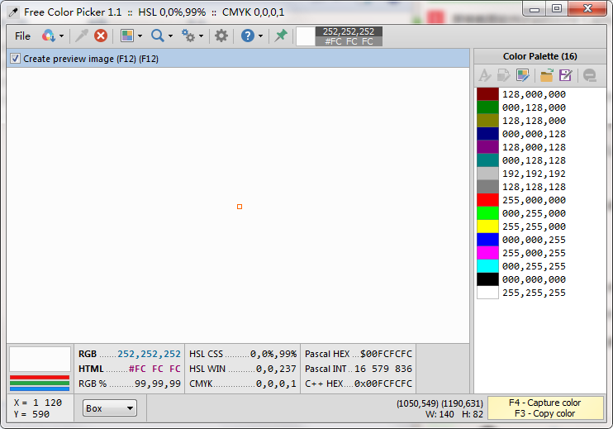Click the Color Palette (16) header
Screen dimensions: 613x429
point(540,56)
